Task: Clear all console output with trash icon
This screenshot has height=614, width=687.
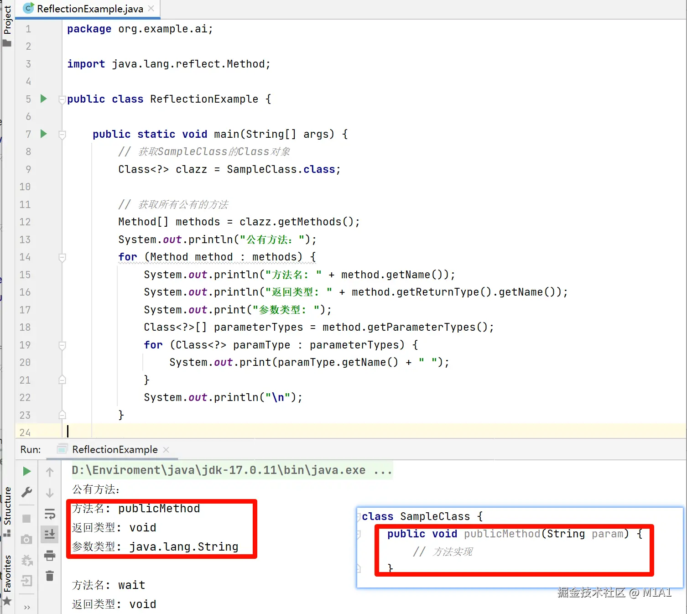Action: tap(50, 576)
